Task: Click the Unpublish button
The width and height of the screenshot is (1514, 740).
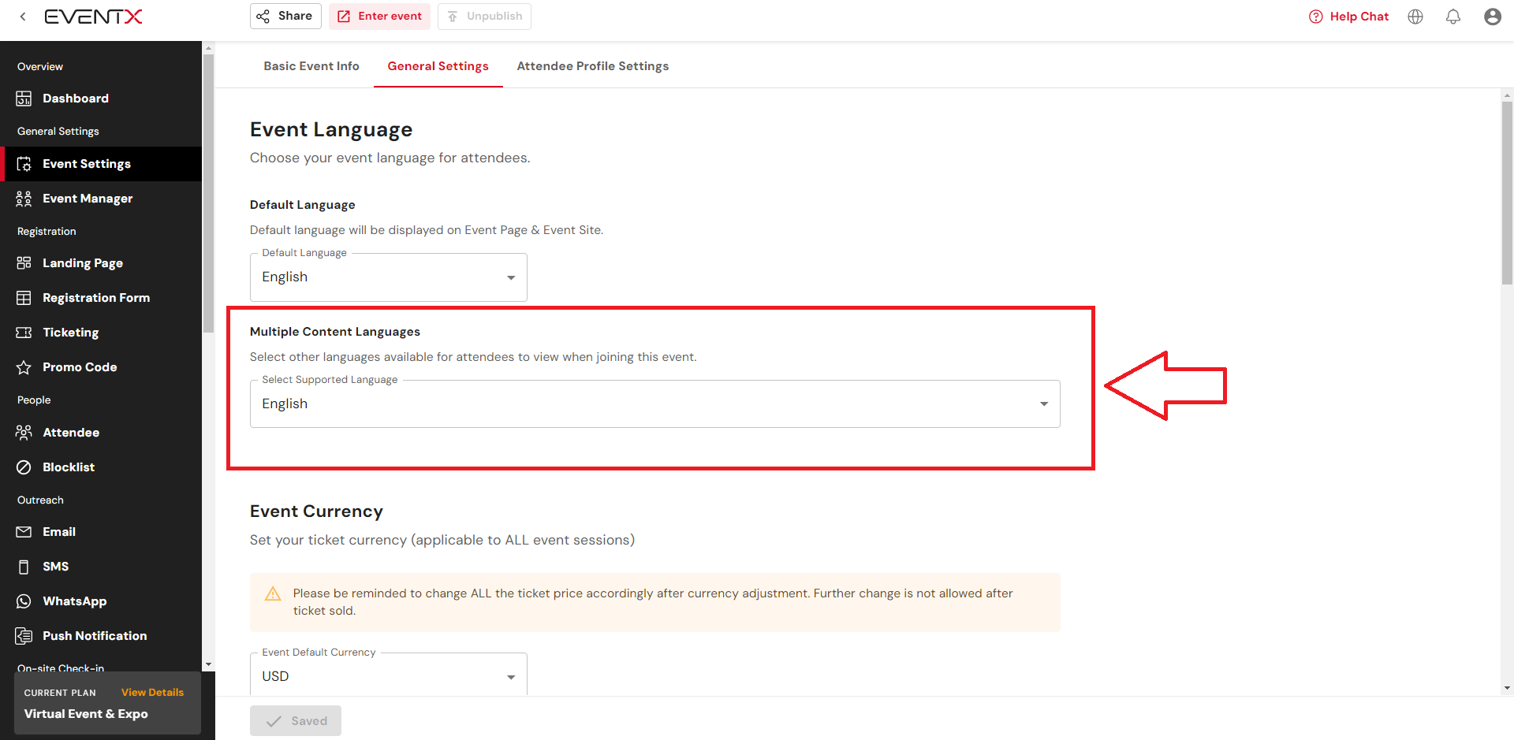Action: [x=484, y=17]
